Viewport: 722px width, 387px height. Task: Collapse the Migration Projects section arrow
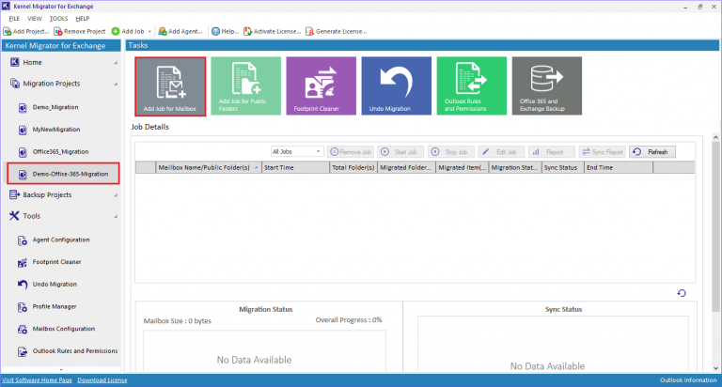click(x=116, y=84)
